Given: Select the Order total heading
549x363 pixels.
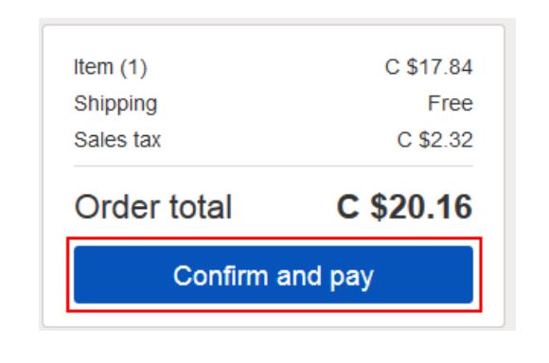Looking at the screenshot, I should (153, 207).
